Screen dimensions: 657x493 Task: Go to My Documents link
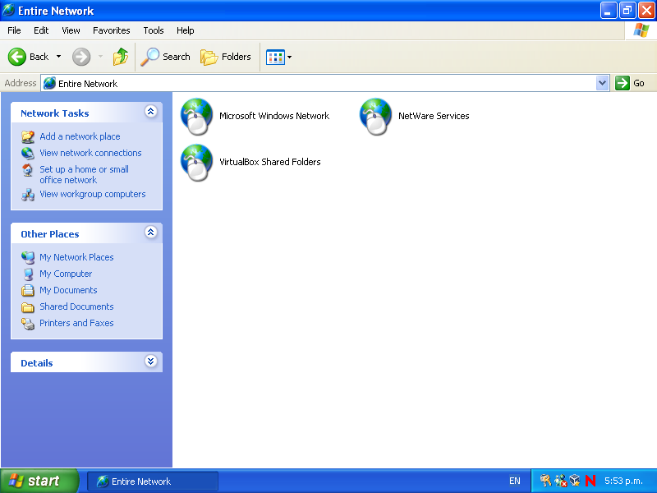click(x=68, y=290)
